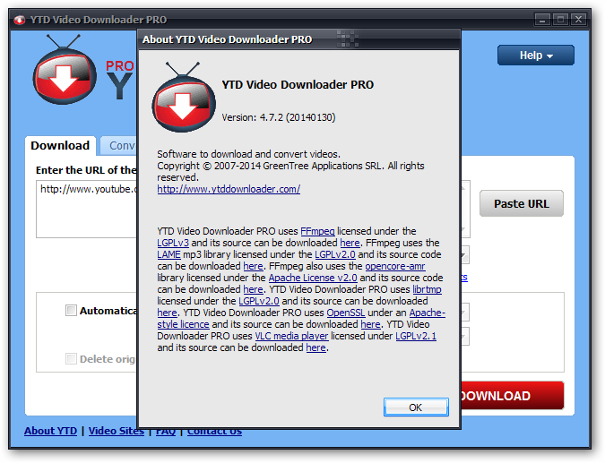
Task: Click the YTD logo in About dialog
Action: tap(184, 97)
